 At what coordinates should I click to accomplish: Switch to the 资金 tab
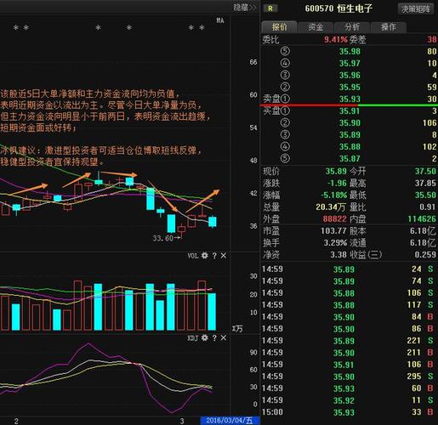tap(316, 27)
